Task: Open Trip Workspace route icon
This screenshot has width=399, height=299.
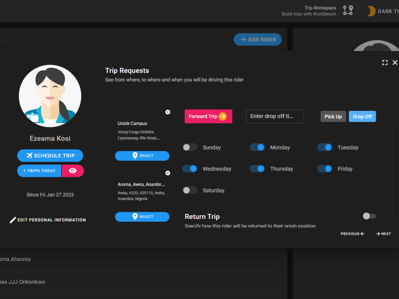Action: coord(348,11)
